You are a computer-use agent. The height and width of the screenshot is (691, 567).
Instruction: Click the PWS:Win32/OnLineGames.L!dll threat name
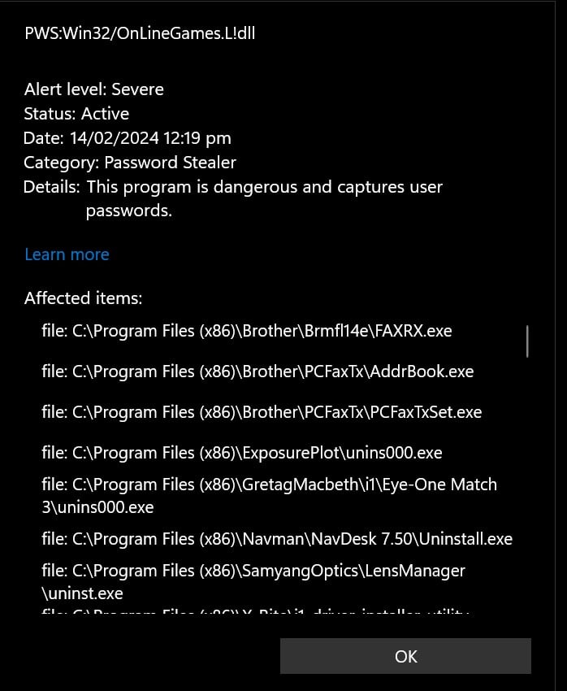click(140, 33)
